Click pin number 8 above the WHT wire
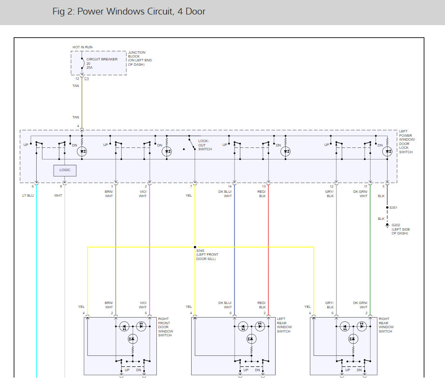The width and height of the screenshot is (445, 392). coord(61,187)
